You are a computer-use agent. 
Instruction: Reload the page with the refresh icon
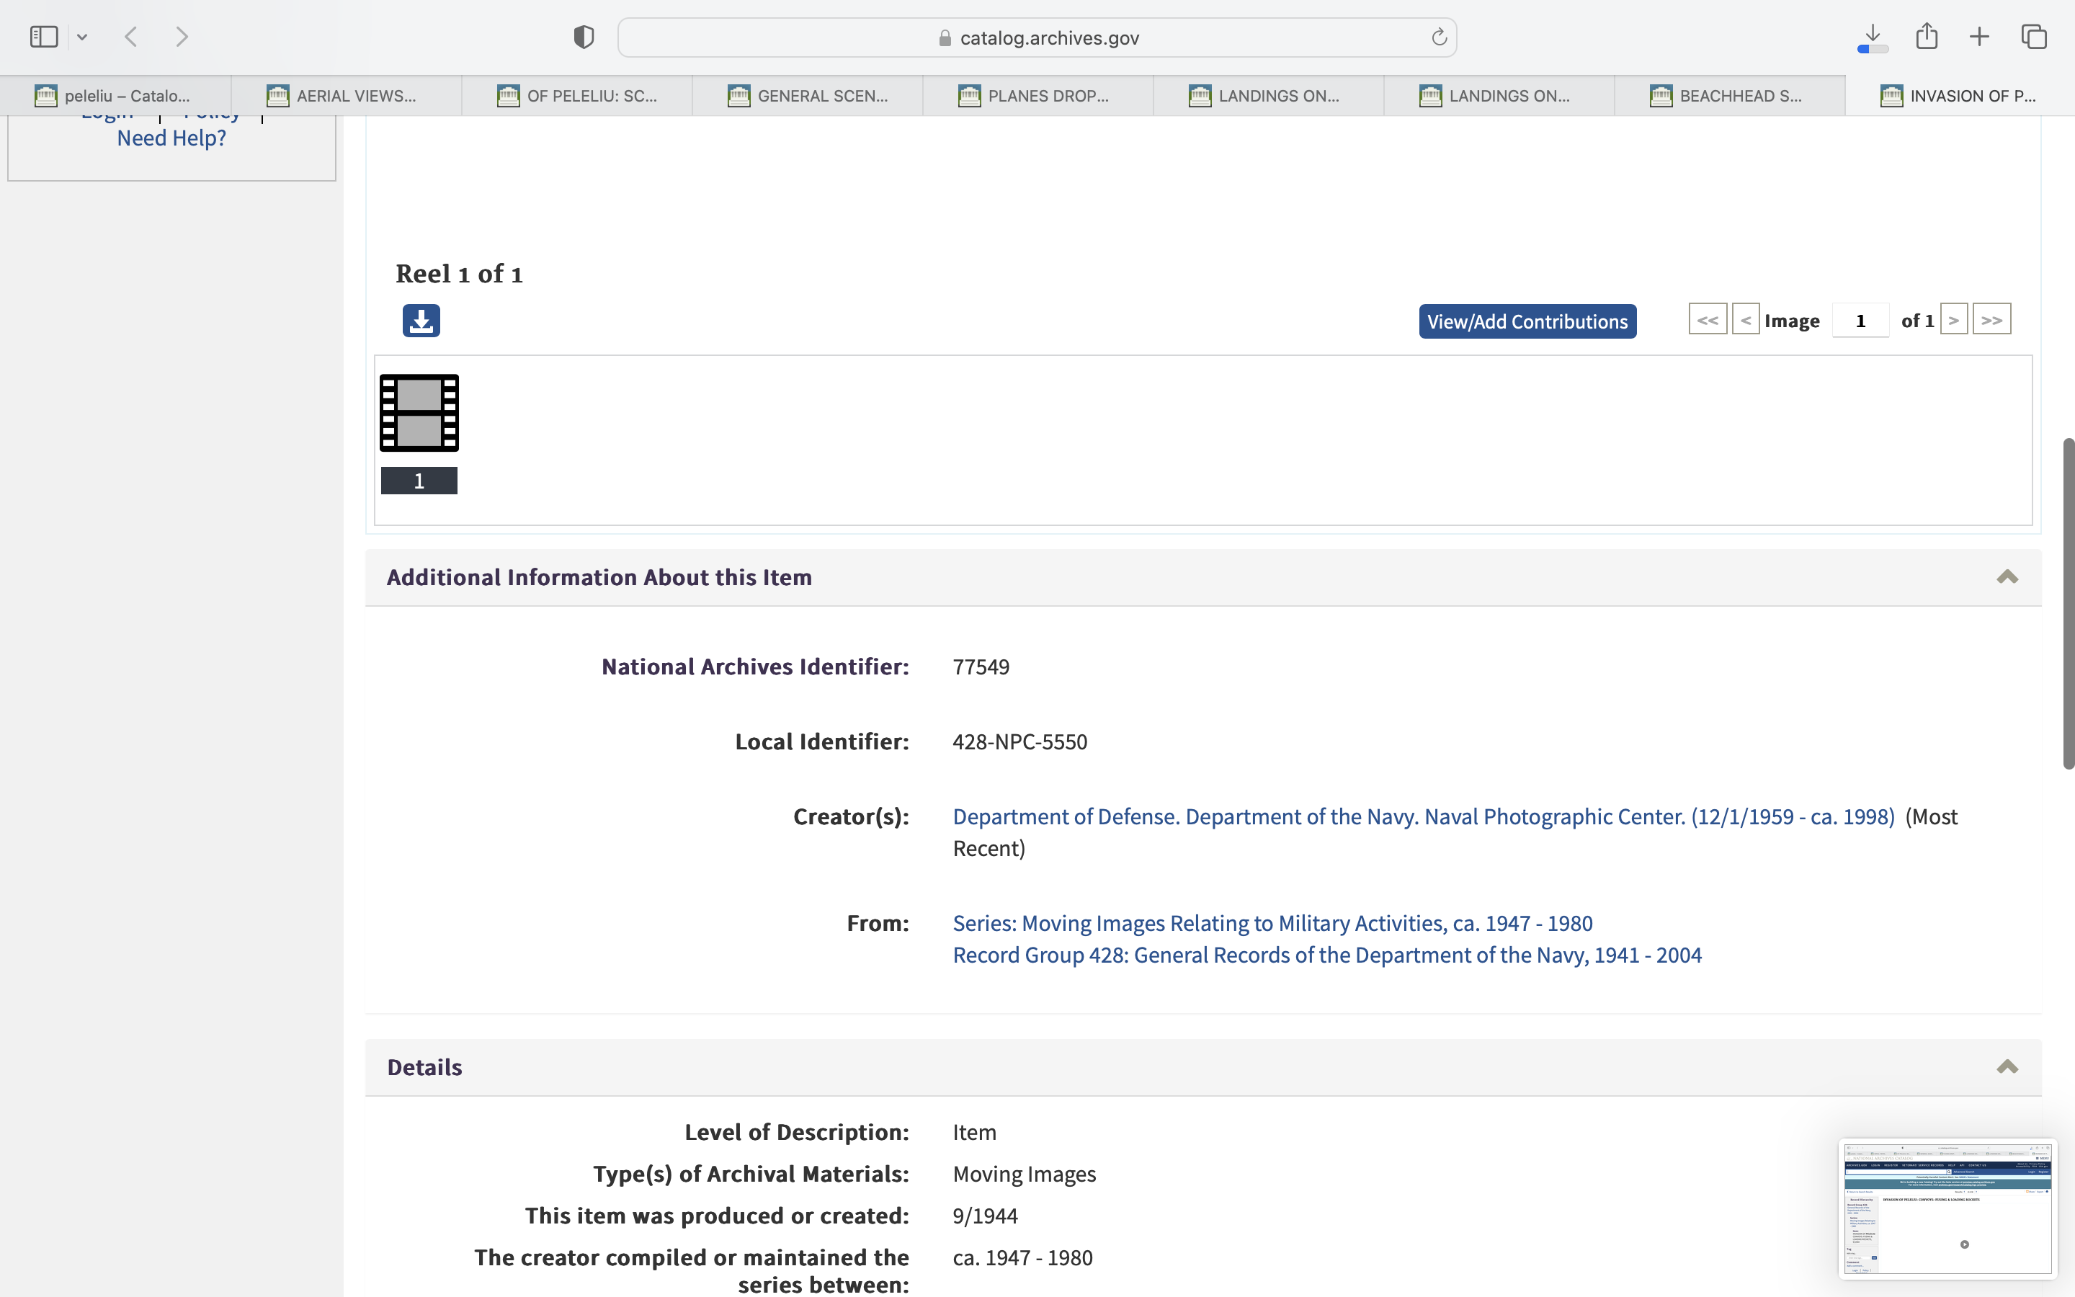pyautogui.click(x=1439, y=37)
